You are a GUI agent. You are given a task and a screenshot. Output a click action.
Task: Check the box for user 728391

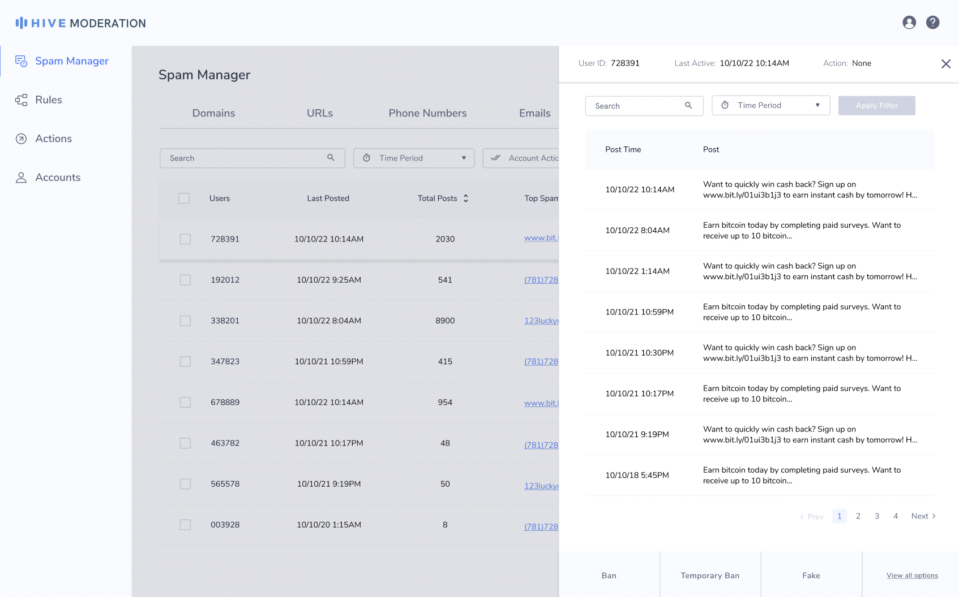coord(185,239)
